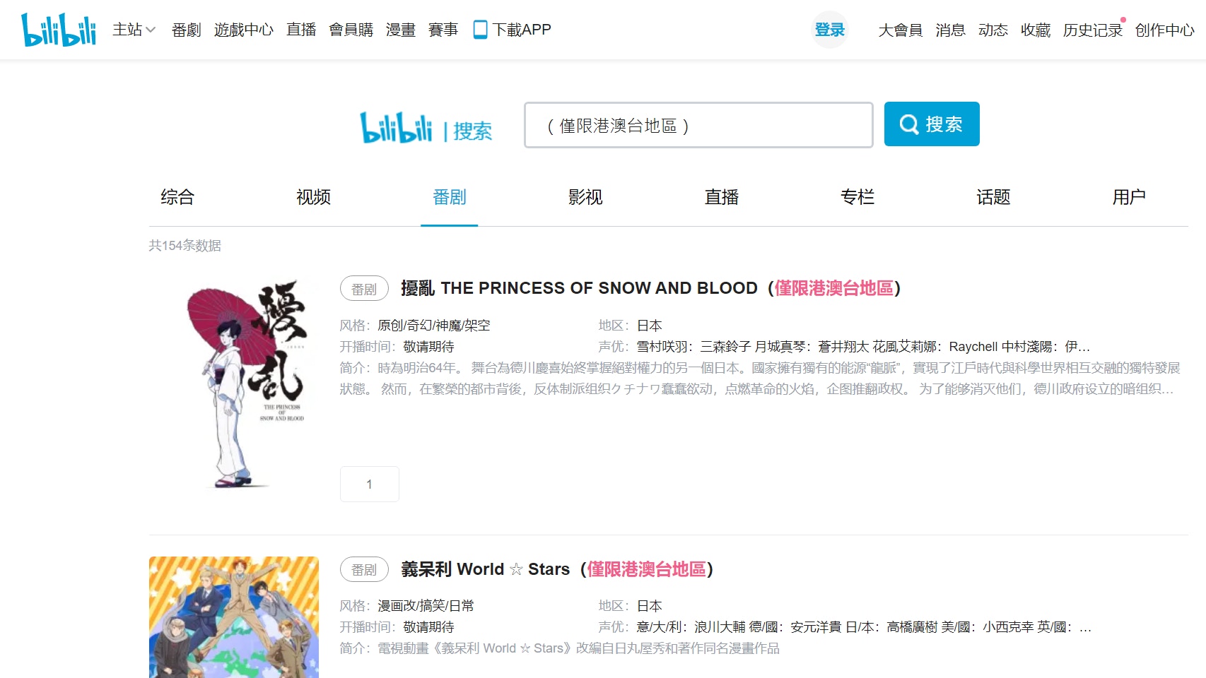The height and width of the screenshot is (678, 1206).
Task: Open 擾亂 THE PRINCESS OF SNOW AND BLOOD title
Action: 650,288
